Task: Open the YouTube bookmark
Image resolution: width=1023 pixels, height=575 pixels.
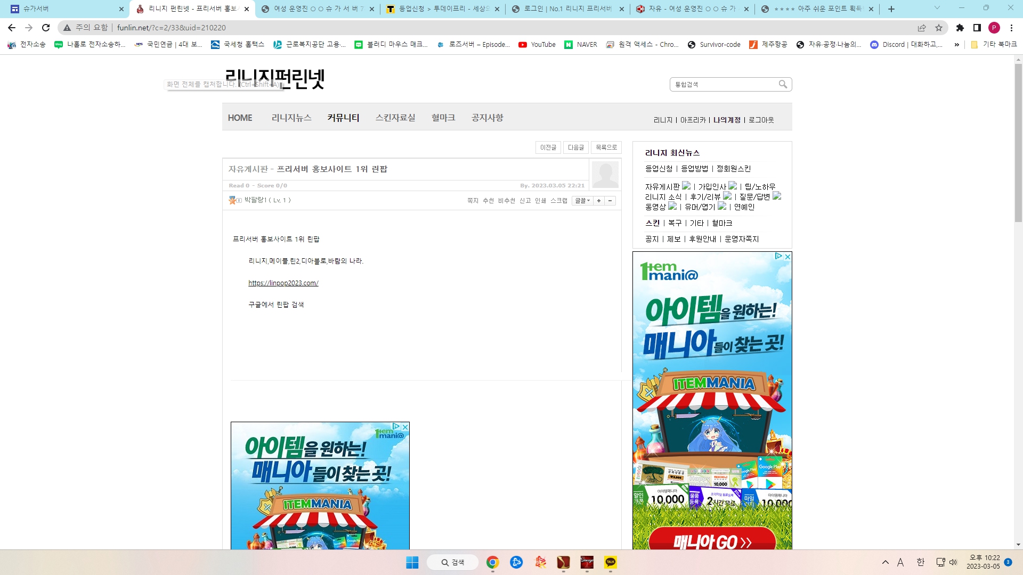Action: tap(537, 45)
